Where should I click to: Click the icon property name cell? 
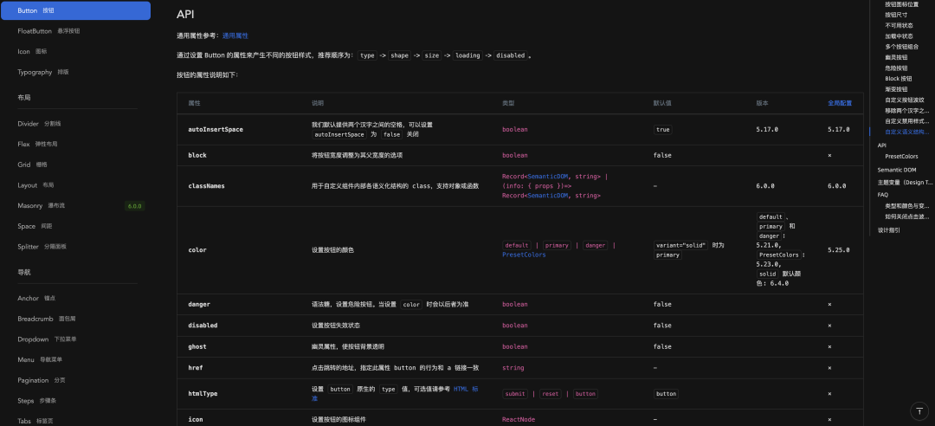coord(196,419)
